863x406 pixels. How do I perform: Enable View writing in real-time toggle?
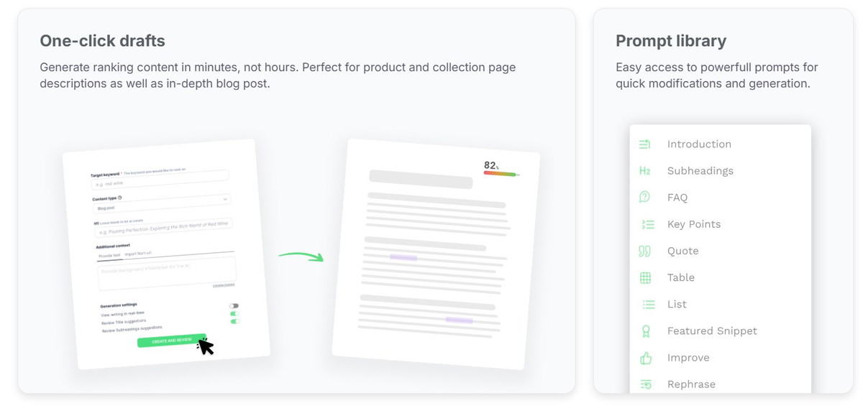(x=234, y=306)
